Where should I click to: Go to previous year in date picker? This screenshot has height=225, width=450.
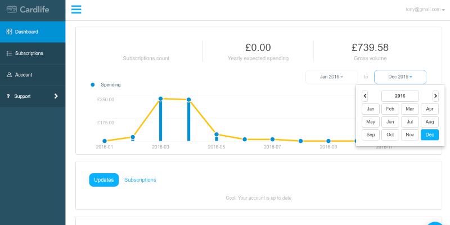click(365, 96)
